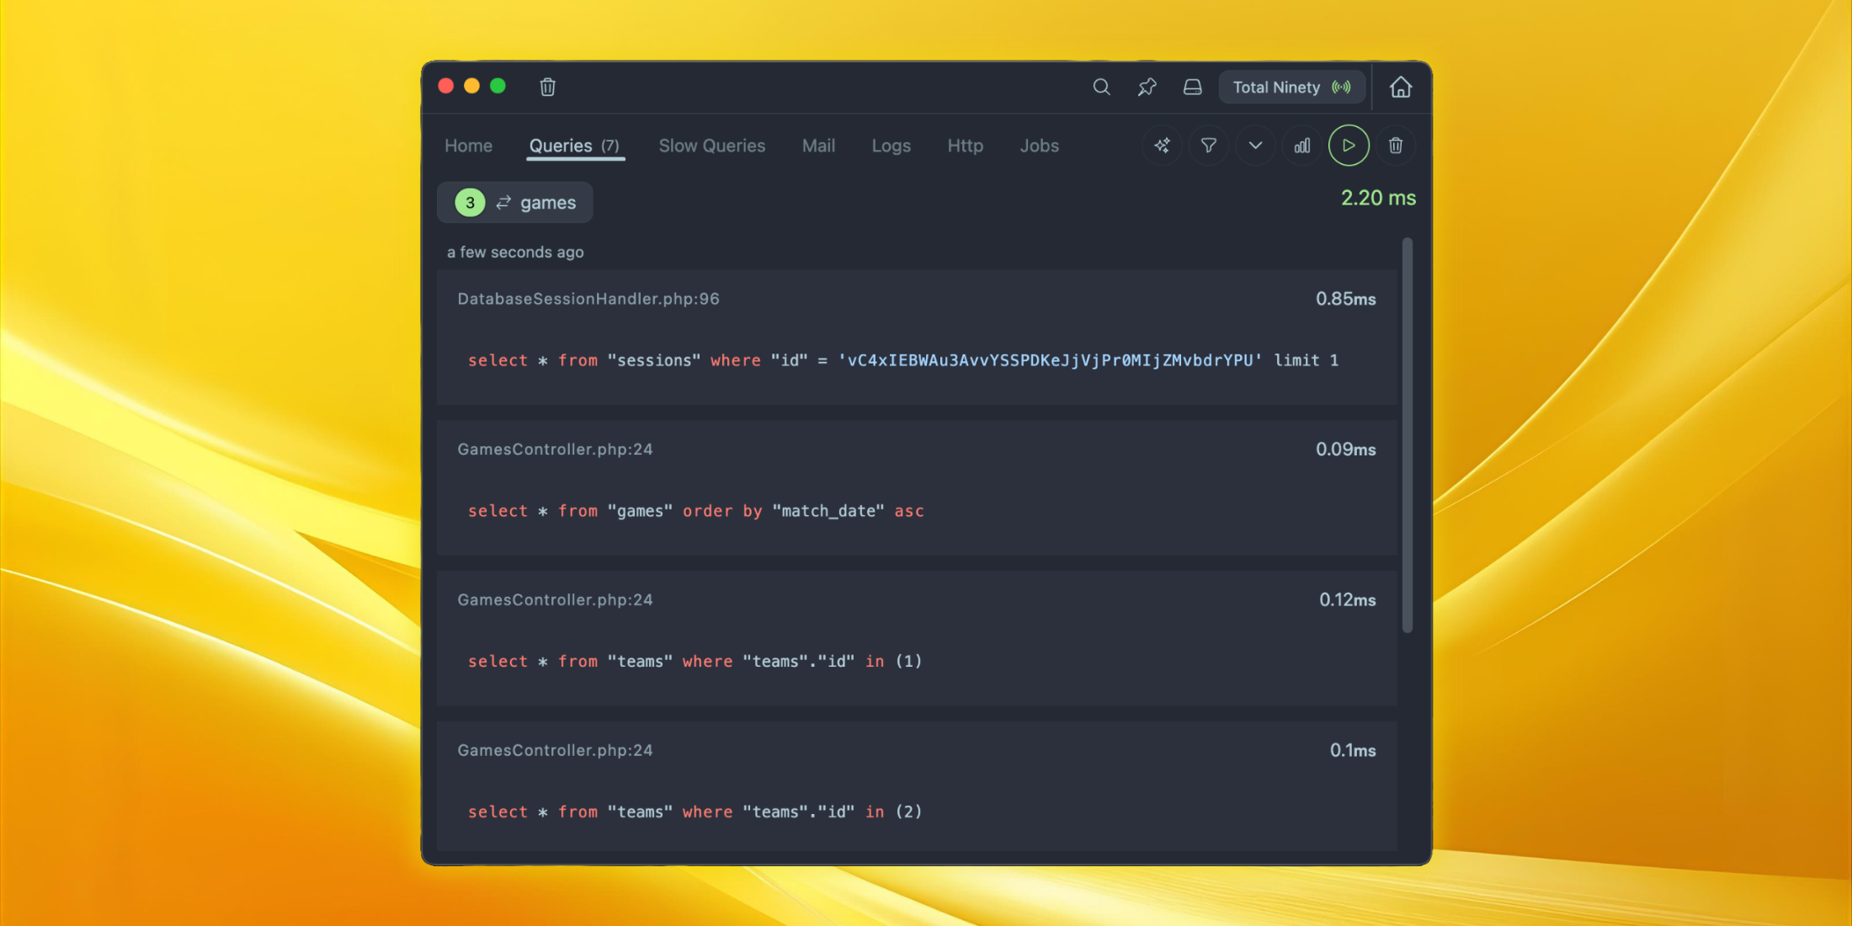Open the query filter funnel icon
1852x926 pixels.
click(1209, 146)
